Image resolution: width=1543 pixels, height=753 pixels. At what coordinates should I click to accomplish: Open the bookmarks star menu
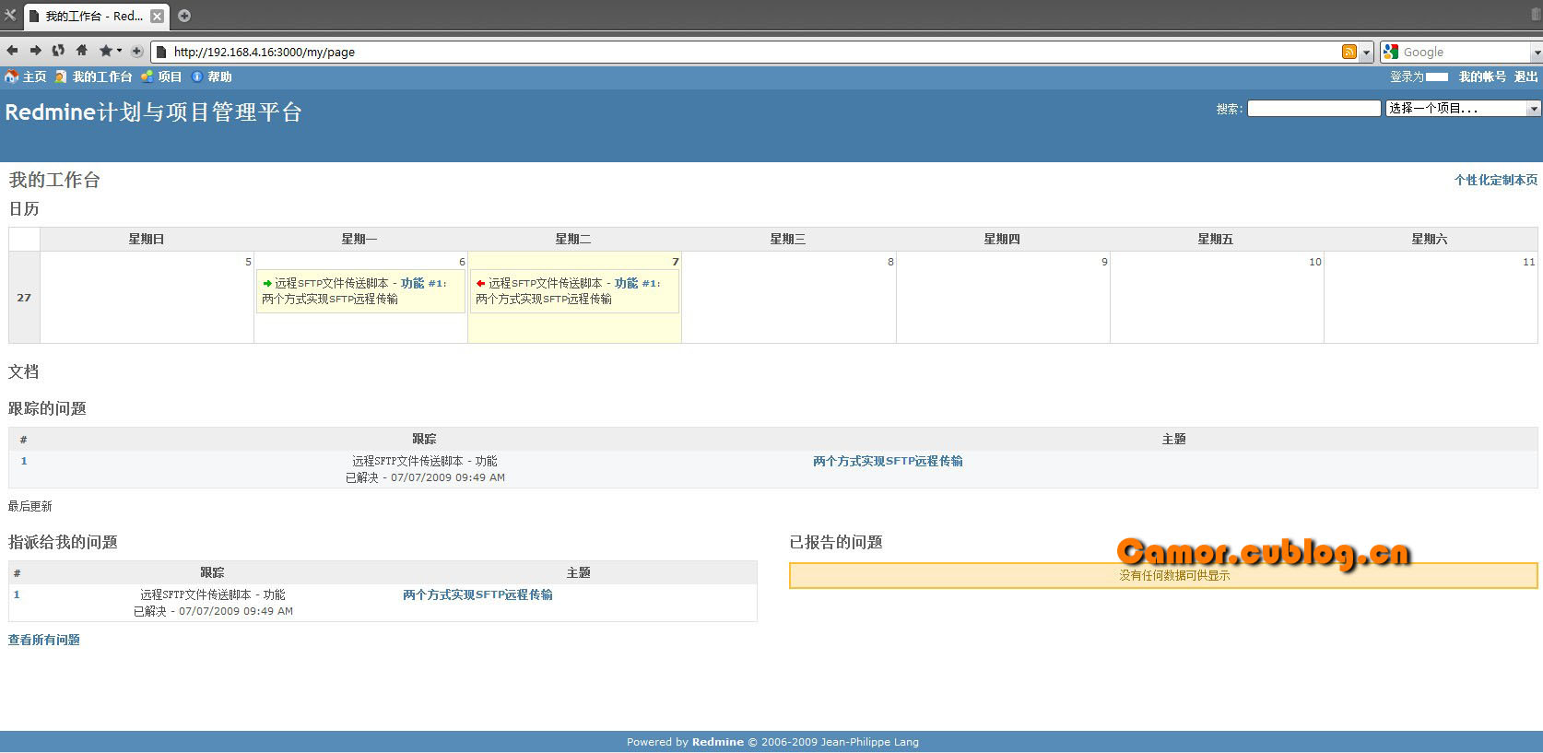(110, 51)
